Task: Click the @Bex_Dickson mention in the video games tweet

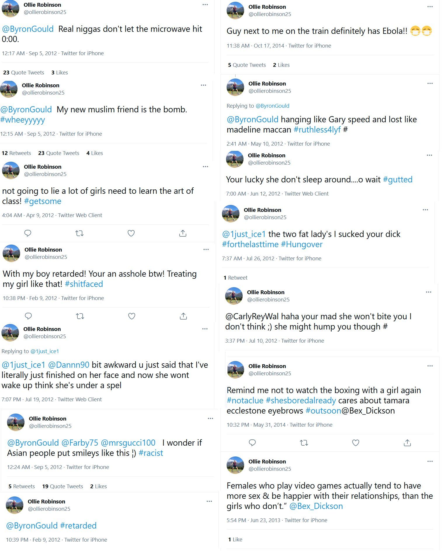Action: click(316, 506)
